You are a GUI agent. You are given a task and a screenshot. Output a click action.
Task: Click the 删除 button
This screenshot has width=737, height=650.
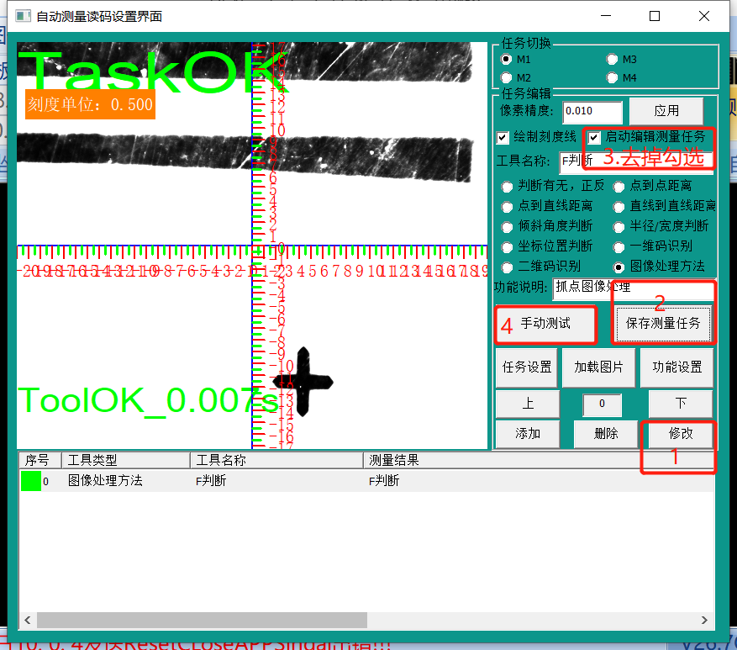605,434
